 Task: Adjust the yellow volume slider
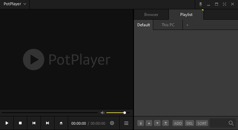click(118, 113)
